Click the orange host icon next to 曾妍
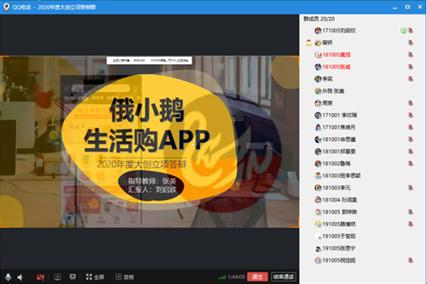 point(309,43)
